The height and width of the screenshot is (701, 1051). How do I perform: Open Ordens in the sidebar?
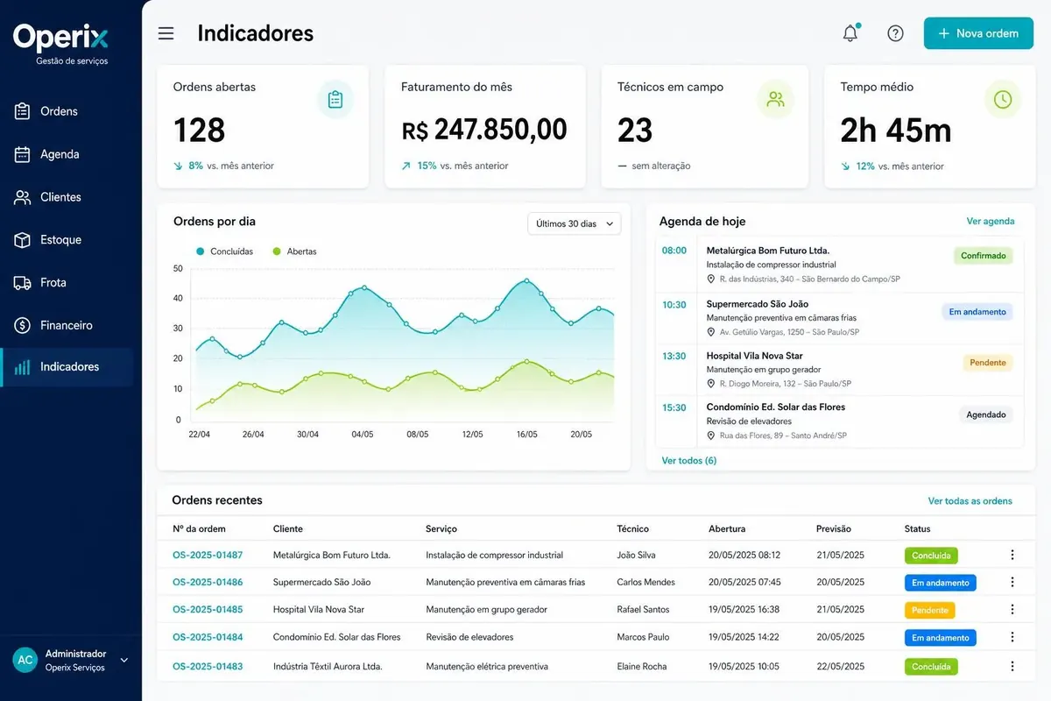pyautogui.click(x=67, y=111)
